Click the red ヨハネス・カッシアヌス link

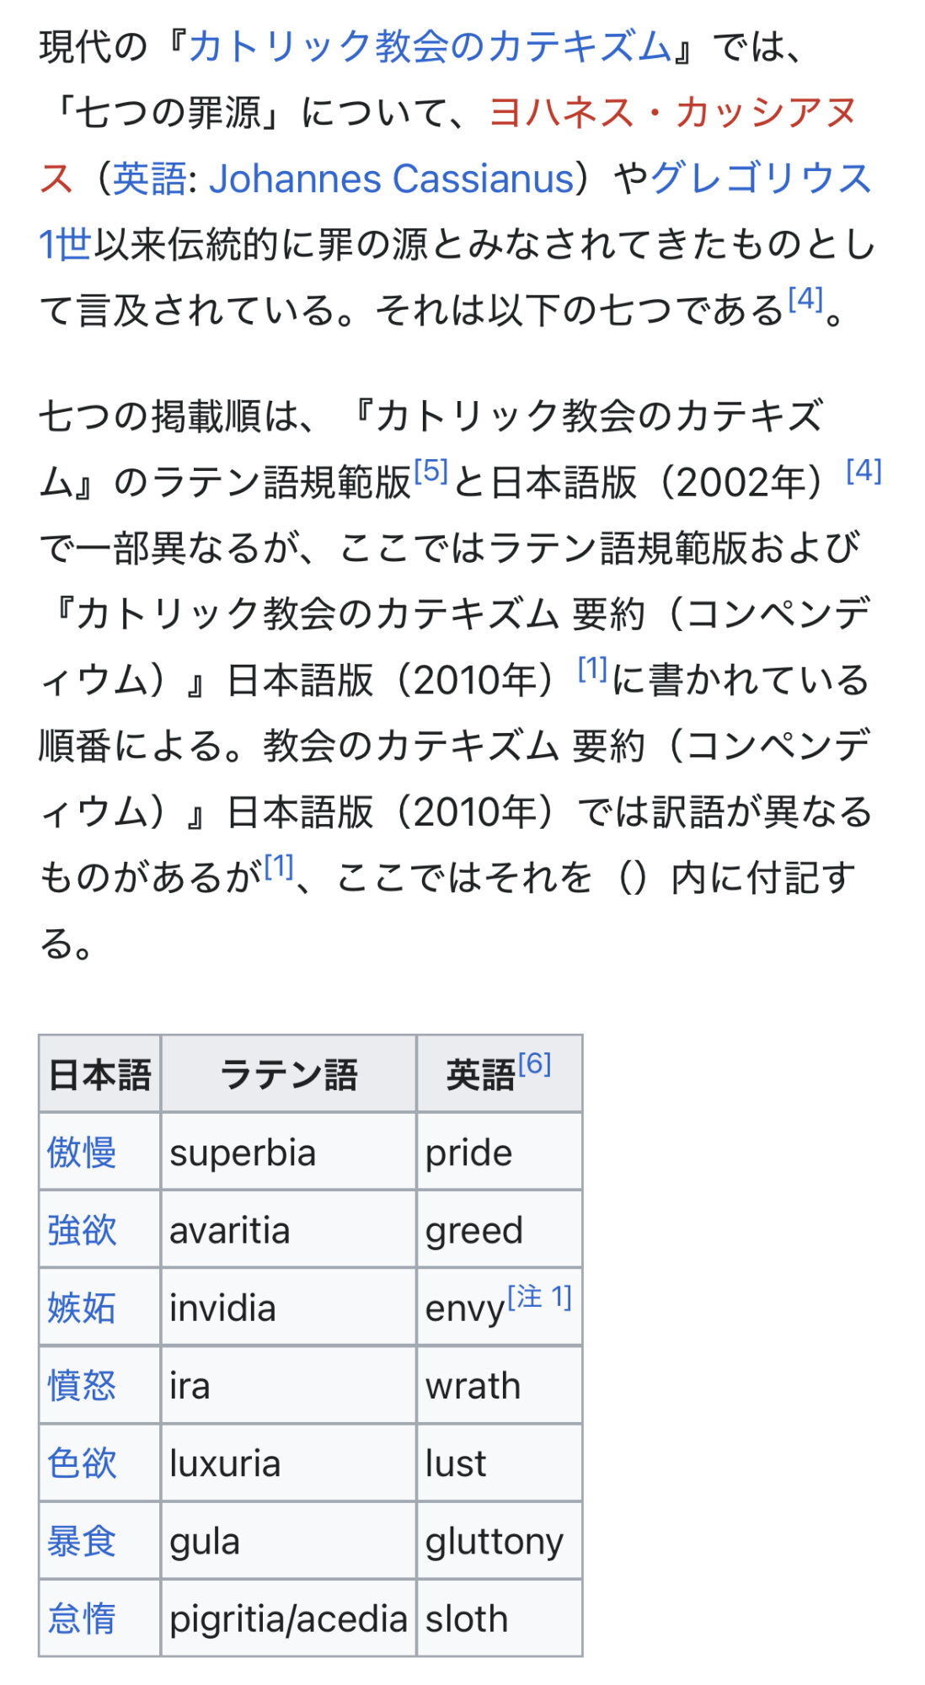[x=672, y=112]
